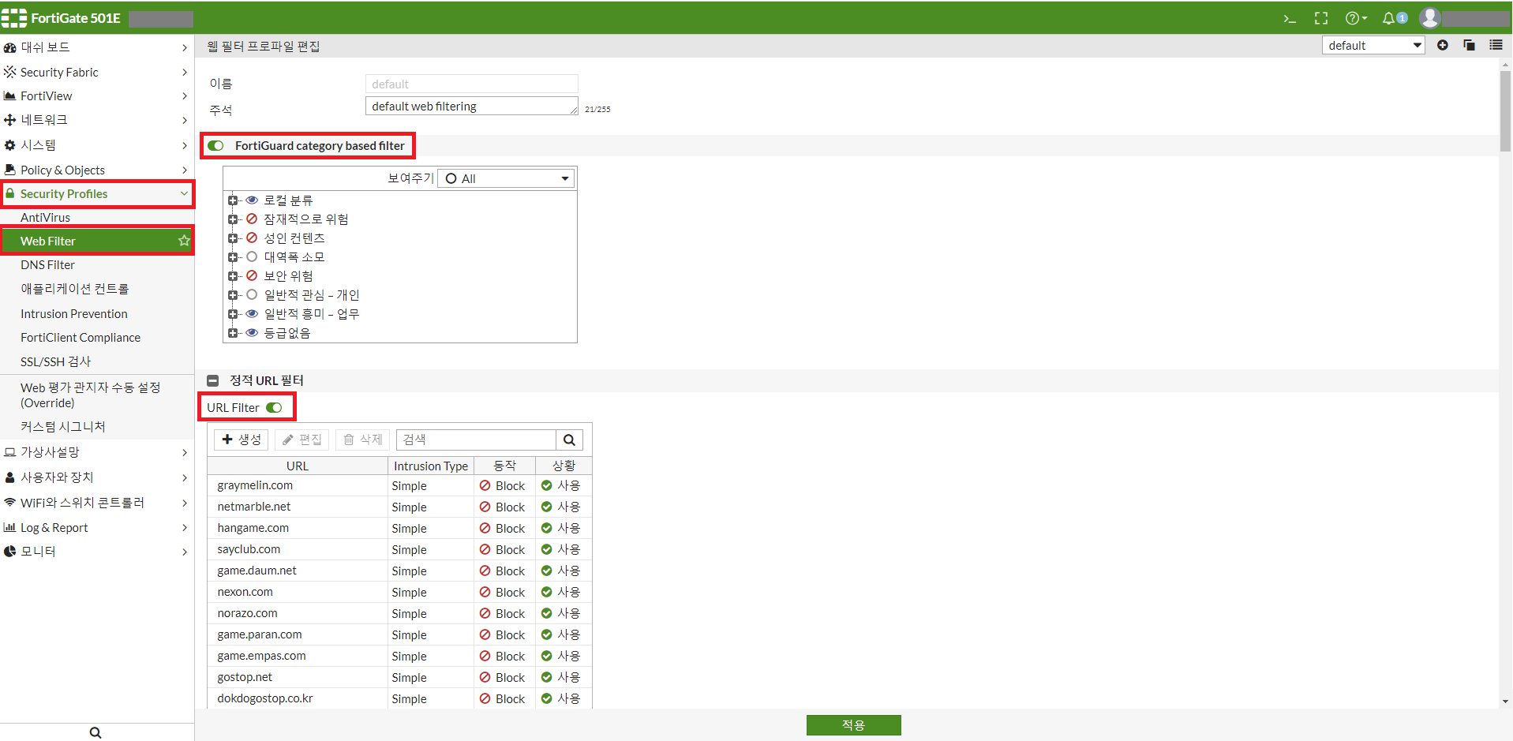Expand the 보안 위험 tree node
The width and height of the screenshot is (1513, 741).
pos(233,276)
